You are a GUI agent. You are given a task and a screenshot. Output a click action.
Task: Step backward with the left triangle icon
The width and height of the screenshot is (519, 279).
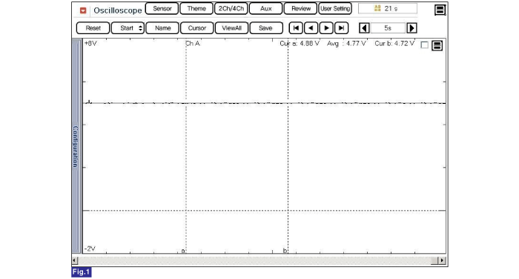pos(311,28)
